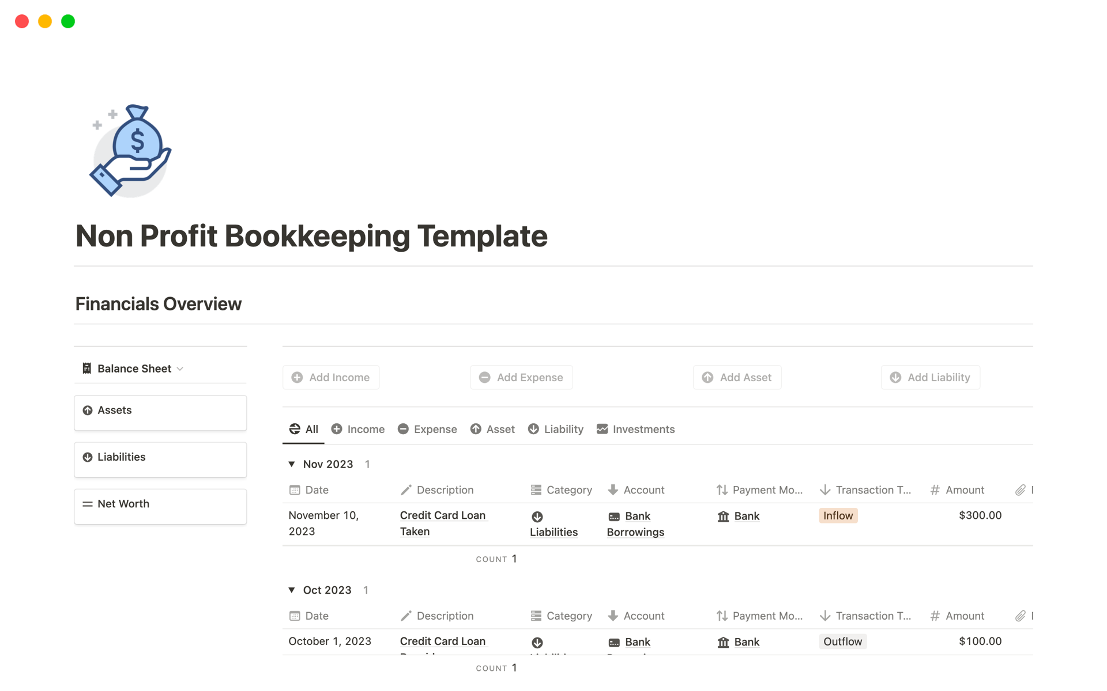
Task: Open the Credit Card Loan Taken entry
Action: pyautogui.click(x=442, y=515)
